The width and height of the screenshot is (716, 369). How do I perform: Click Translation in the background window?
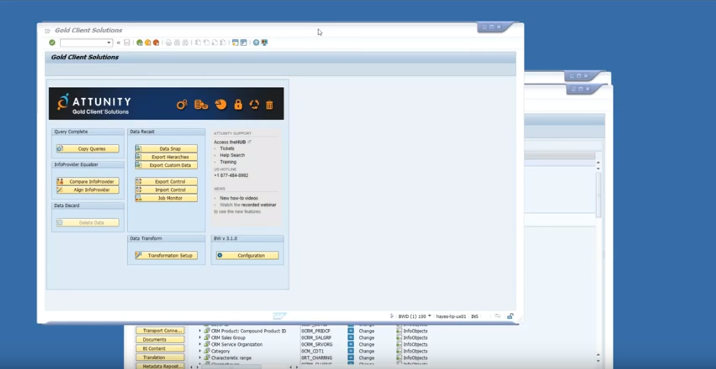pyautogui.click(x=160, y=358)
